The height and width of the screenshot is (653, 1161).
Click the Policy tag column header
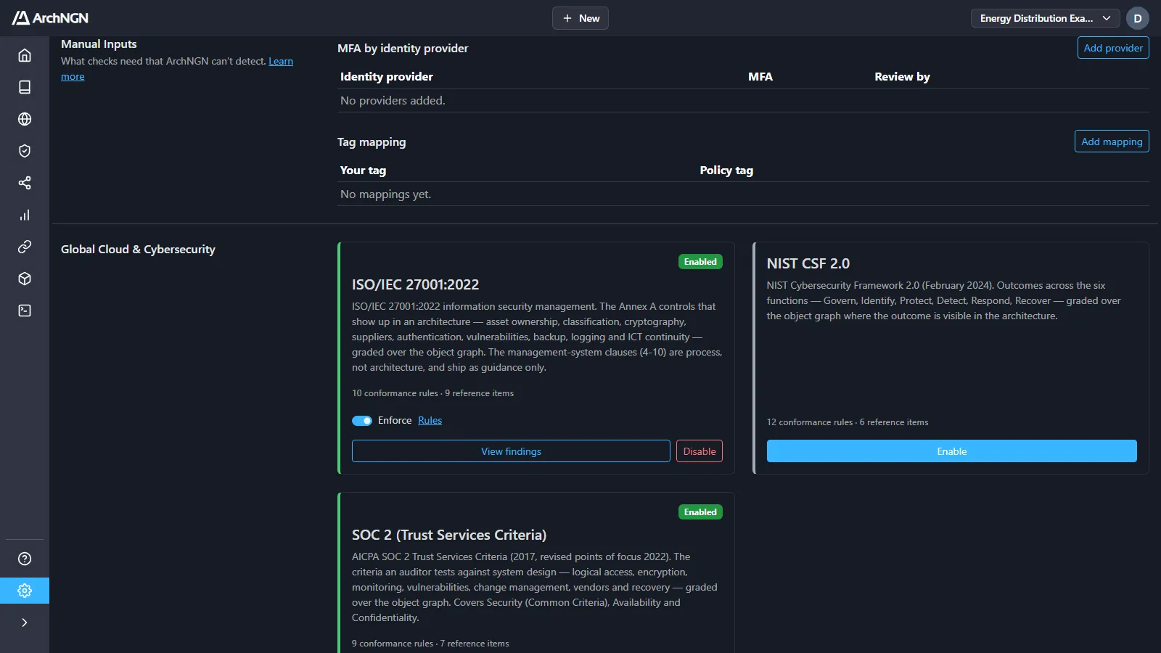pos(726,171)
